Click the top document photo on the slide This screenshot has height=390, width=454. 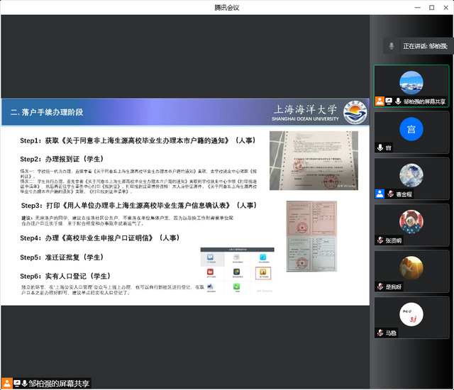pos(313,161)
